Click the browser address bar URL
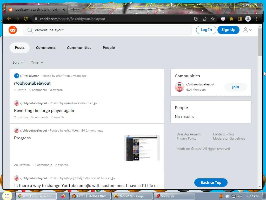 pyautogui.click(x=73, y=19)
